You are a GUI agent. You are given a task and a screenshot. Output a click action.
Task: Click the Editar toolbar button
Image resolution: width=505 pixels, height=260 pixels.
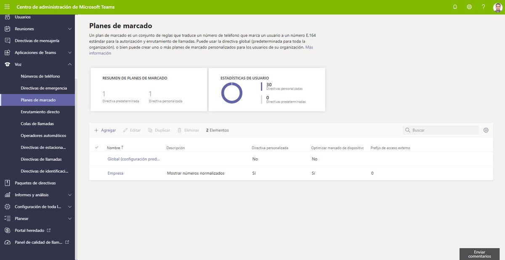(132, 130)
